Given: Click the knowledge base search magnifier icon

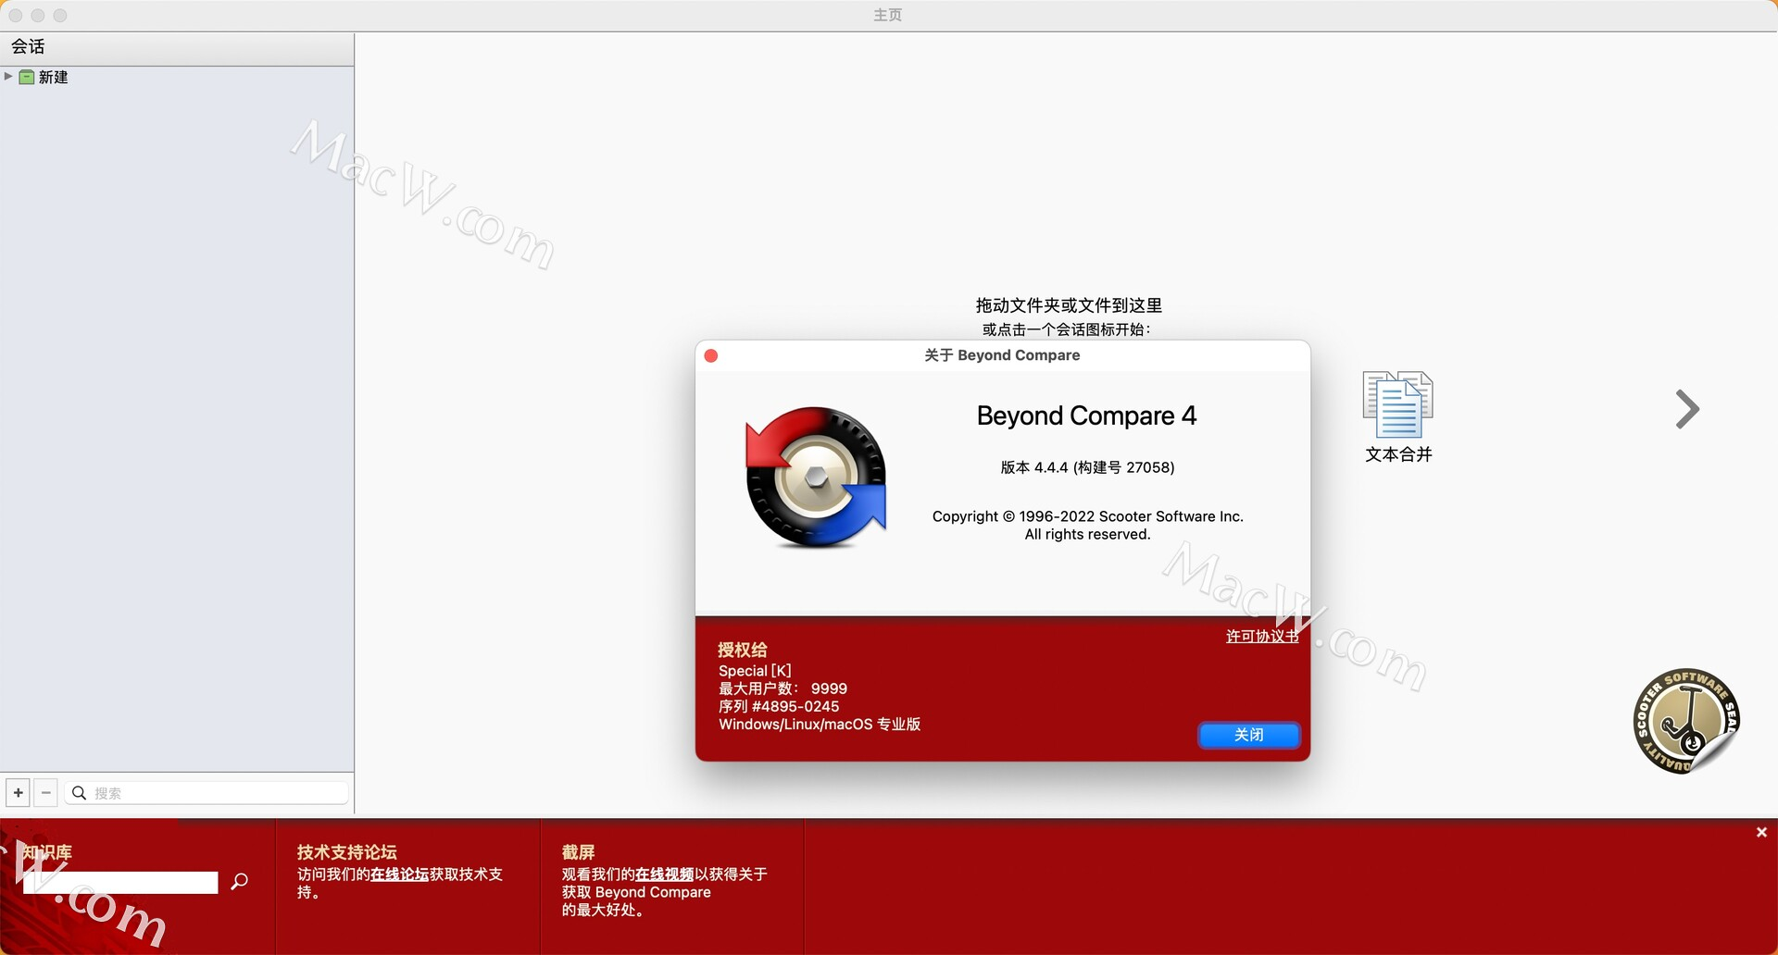Looking at the screenshot, I should (x=240, y=882).
